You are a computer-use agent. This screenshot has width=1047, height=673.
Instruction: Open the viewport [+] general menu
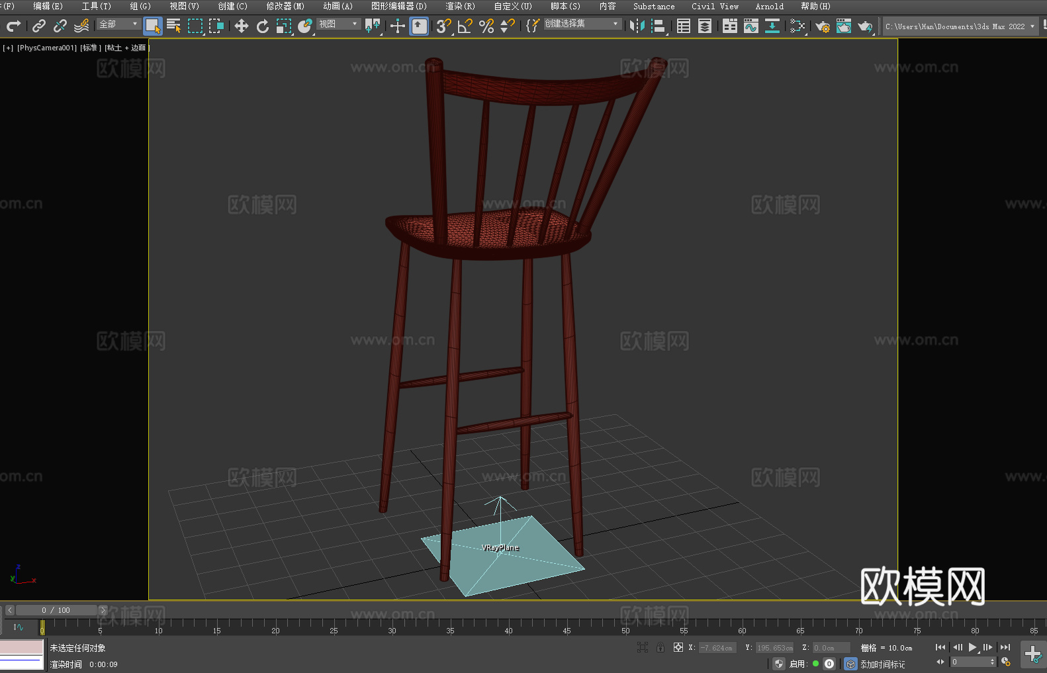coord(8,48)
